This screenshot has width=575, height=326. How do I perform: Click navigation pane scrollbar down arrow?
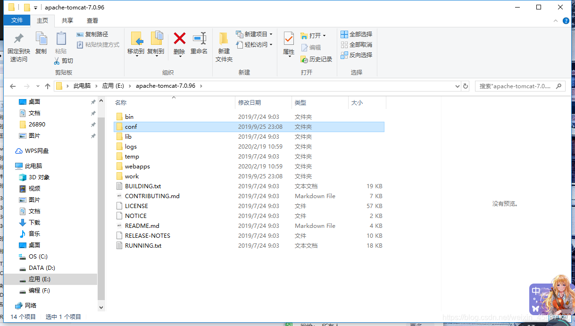pos(101,307)
